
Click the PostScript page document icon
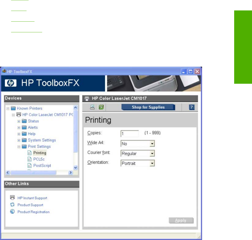(30, 165)
